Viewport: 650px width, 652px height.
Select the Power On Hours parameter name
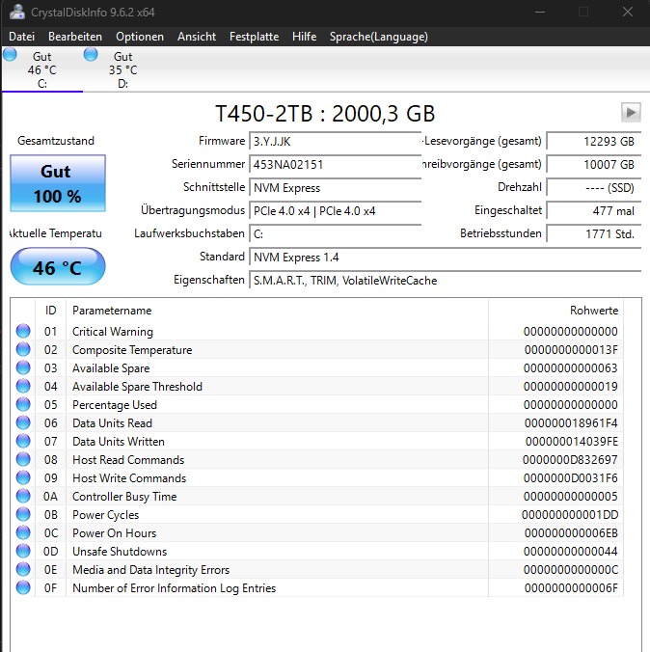pyautogui.click(x=115, y=532)
